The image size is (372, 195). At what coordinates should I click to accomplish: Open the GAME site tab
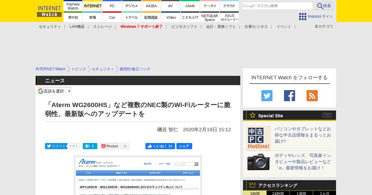click(190, 6)
